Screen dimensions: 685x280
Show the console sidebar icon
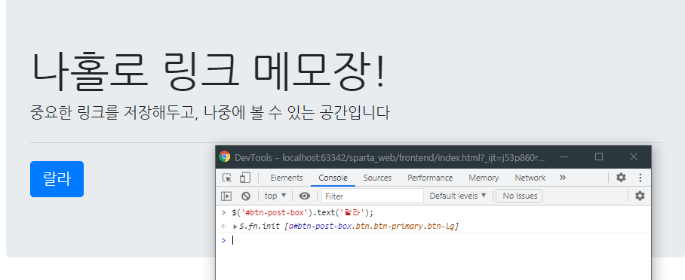(226, 196)
